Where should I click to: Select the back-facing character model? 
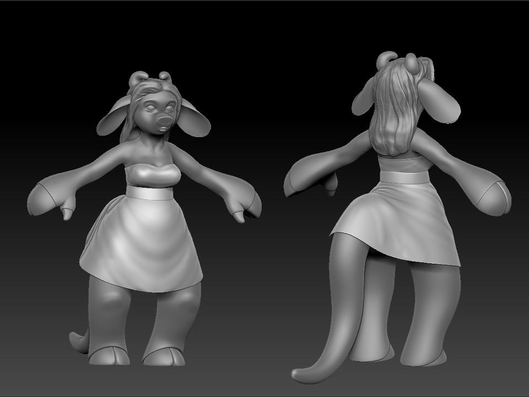(x=397, y=217)
